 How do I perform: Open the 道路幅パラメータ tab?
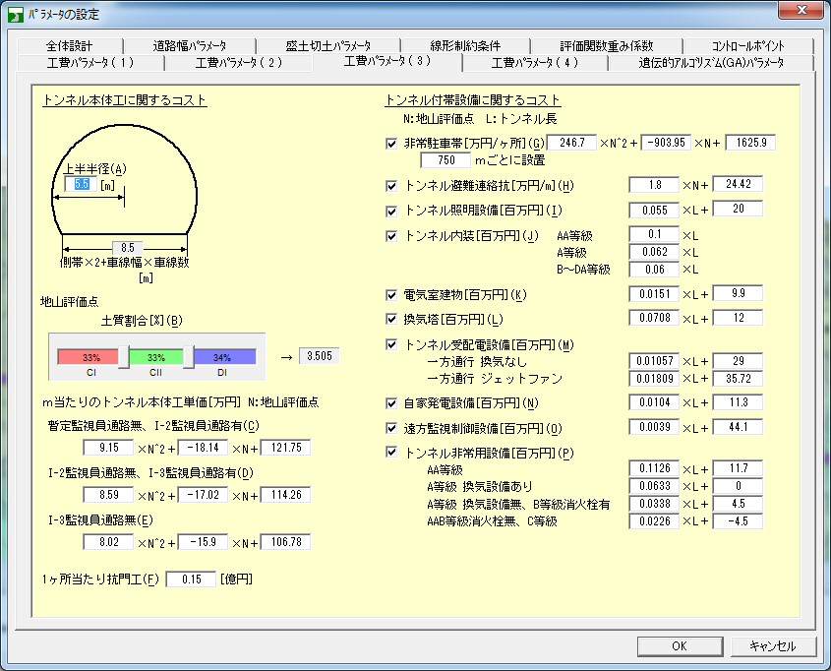click(x=189, y=46)
